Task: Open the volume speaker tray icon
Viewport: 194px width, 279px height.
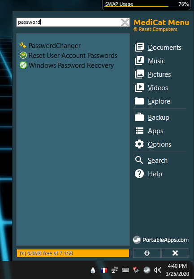Action: click(x=157, y=270)
